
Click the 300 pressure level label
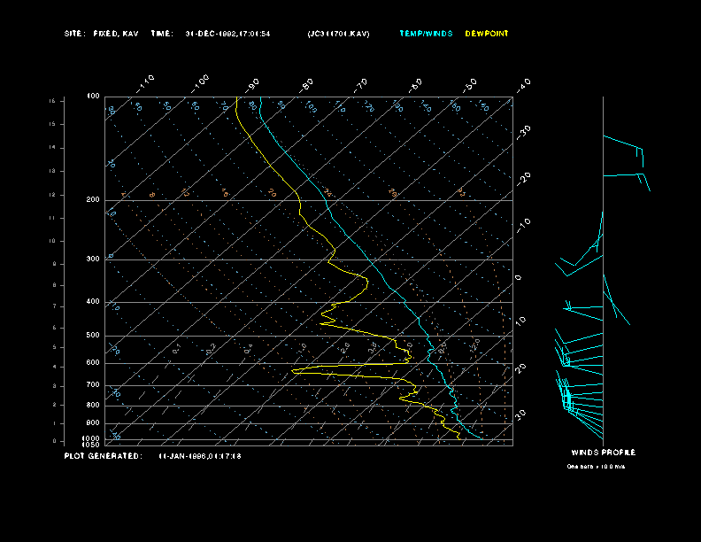tap(93, 259)
